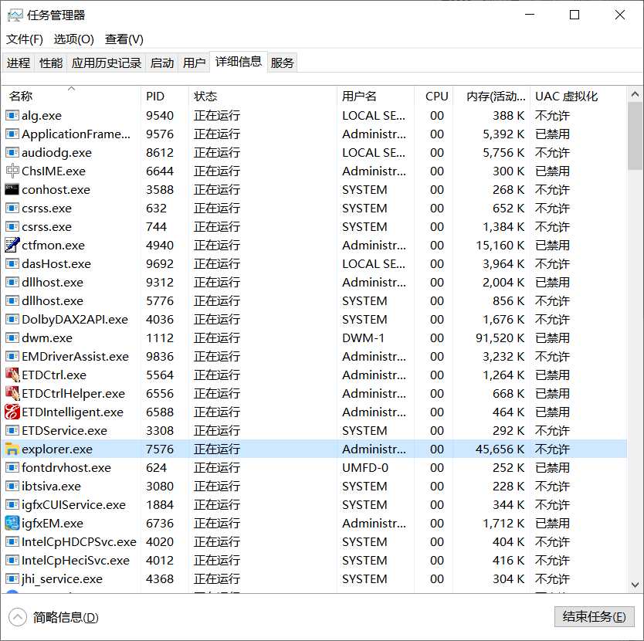Click the alg.exe process icon

12,116
